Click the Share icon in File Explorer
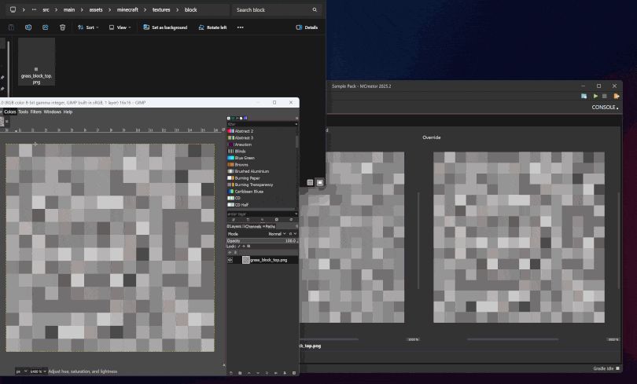This screenshot has width=637, height=384. point(46,27)
